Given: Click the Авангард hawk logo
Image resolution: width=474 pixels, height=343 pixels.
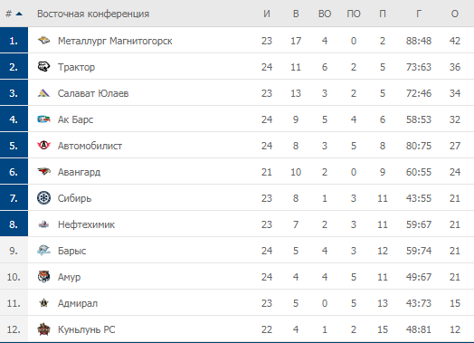Looking at the screenshot, I should click(43, 172).
